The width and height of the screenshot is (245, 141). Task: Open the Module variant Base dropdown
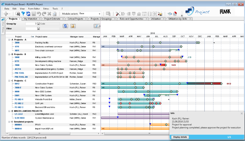click(x=99, y=14)
